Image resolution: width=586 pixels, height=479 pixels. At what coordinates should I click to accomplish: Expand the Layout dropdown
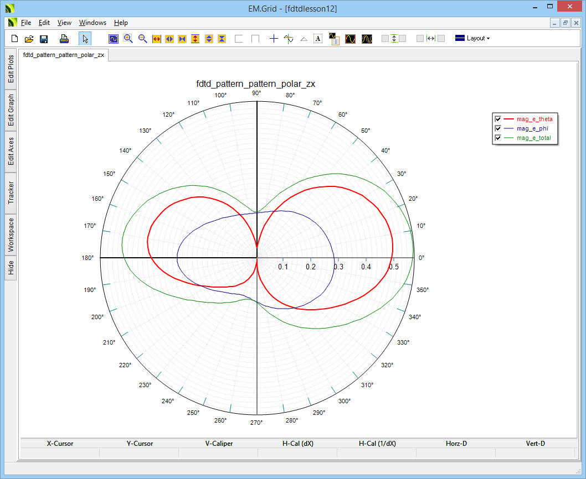(x=472, y=39)
